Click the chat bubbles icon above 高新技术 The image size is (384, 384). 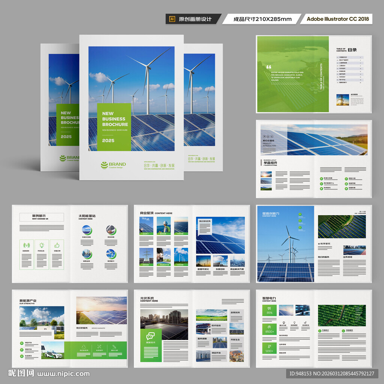[151, 336]
